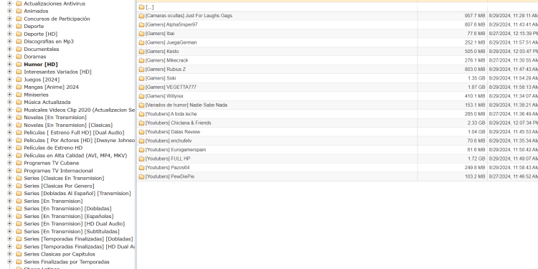This screenshot has width=538, height=269.
Task: Expand the Discografias en Mp3 node
Action: [x=9, y=41]
